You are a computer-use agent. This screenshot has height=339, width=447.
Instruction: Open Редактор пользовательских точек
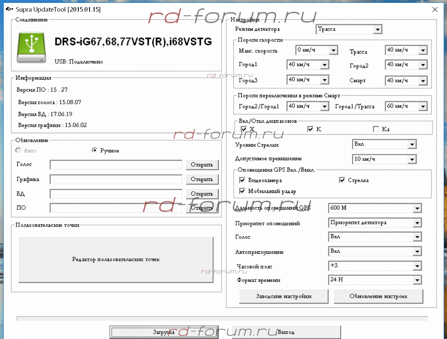click(x=116, y=260)
